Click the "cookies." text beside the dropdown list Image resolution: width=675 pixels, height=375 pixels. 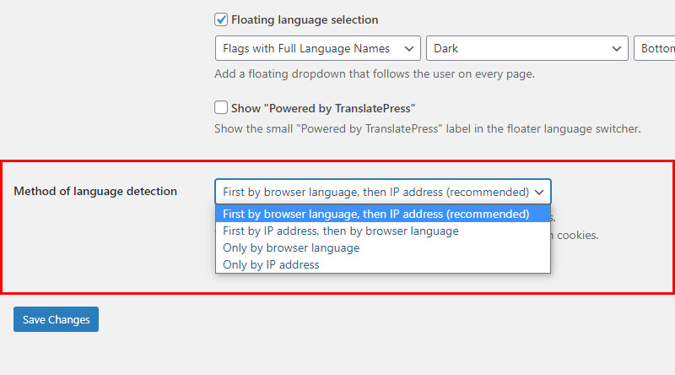tap(578, 236)
